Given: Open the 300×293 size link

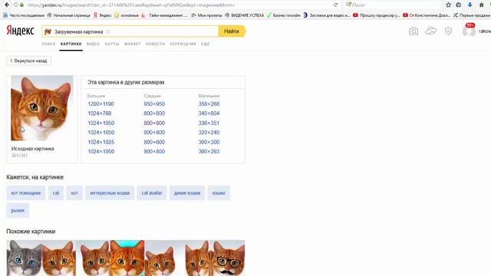Looking at the screenshot, I should (209, 152).
